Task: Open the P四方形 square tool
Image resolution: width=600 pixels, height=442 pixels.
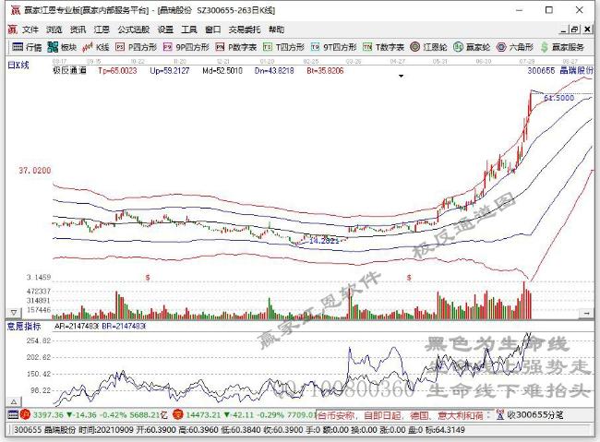Action: [137, 46]
